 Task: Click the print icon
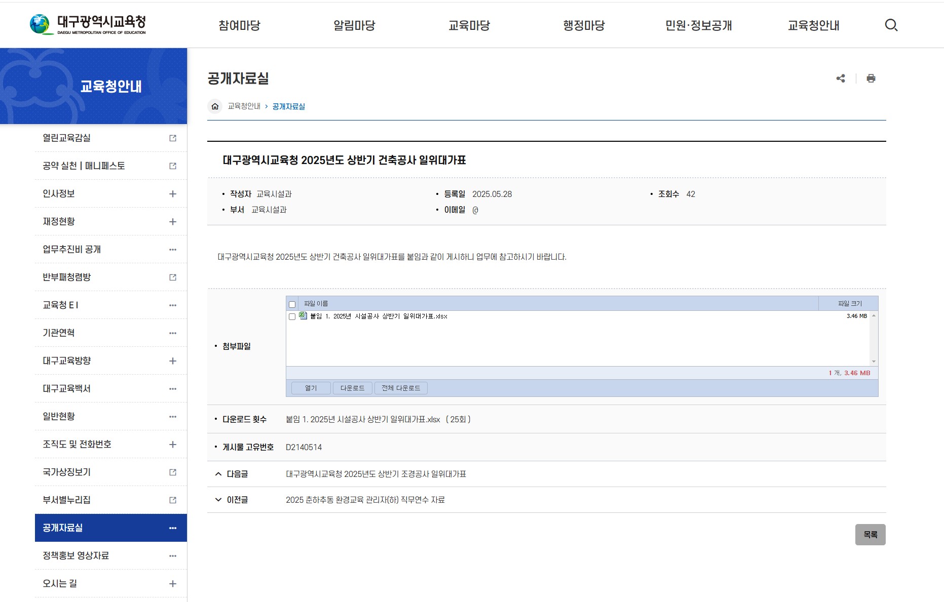pos(871,78)
